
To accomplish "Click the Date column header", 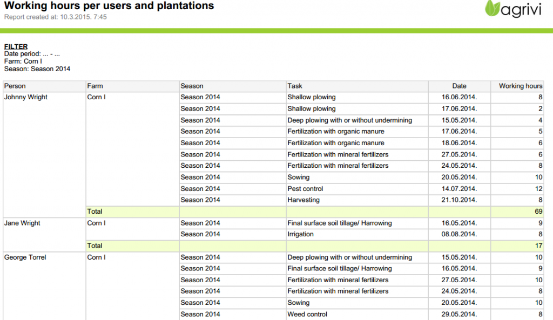I will click(459, 86).
